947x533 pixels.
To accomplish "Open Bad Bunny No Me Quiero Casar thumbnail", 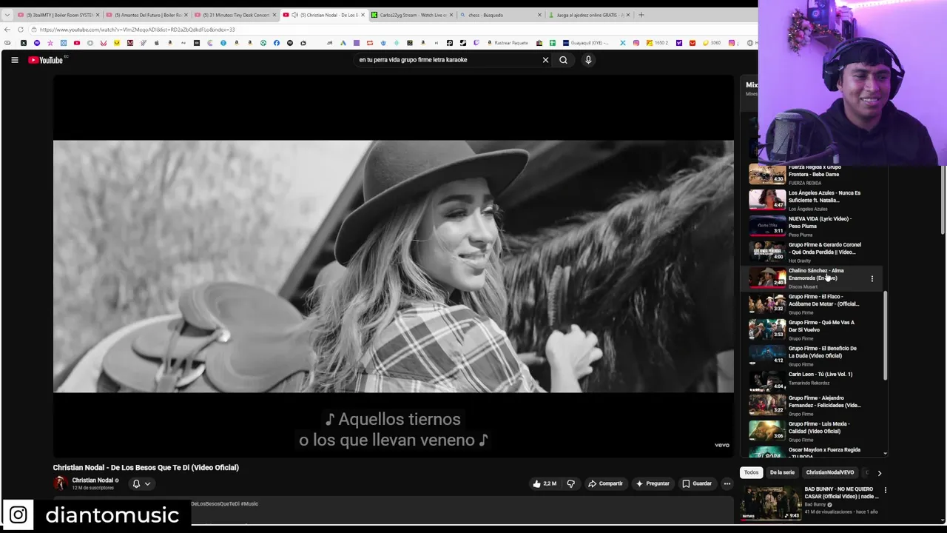I will click(x=770, y=503).
